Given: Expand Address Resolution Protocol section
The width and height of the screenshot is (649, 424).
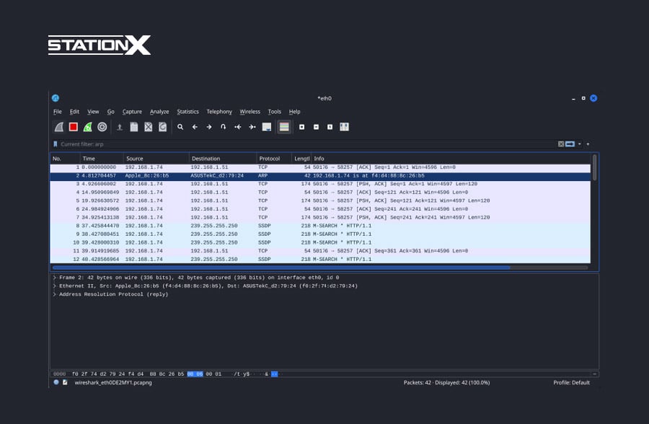Looking at the screenshot, I should coord(55,294).
